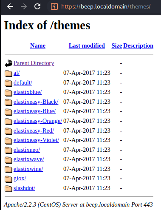Select the folder icon for slashdot/
This screenshot has width=161, height=210.
[x=8, y=188]
